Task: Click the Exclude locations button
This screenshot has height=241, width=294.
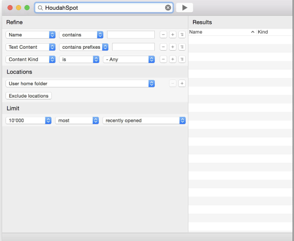Action: pos(28,96)
